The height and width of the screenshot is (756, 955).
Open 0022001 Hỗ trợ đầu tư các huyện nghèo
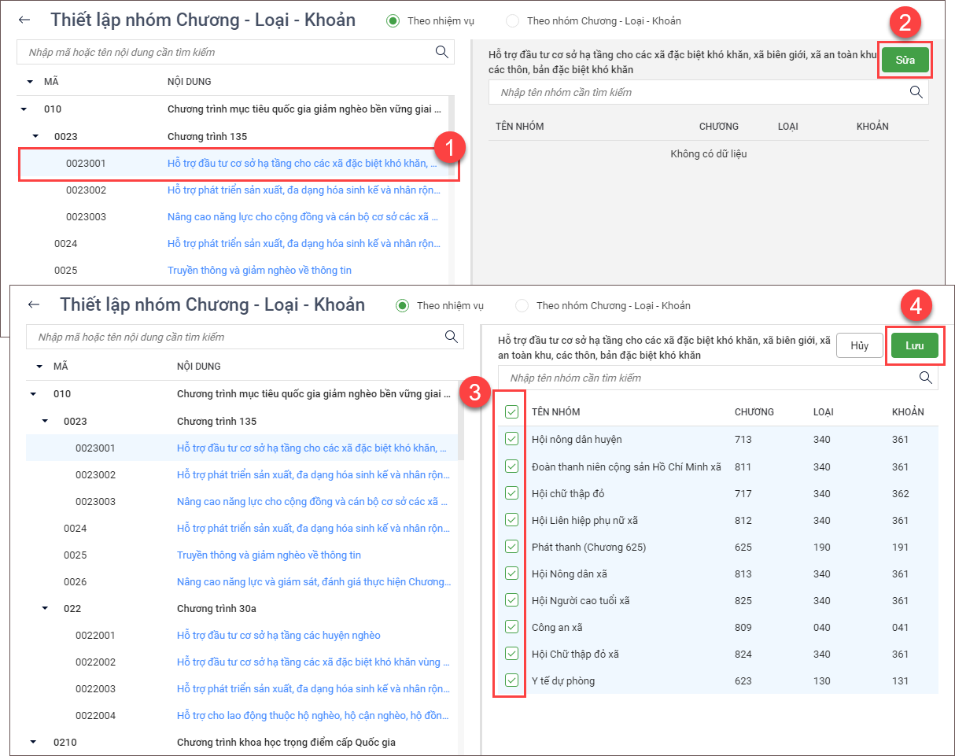(x=278, y=635)
